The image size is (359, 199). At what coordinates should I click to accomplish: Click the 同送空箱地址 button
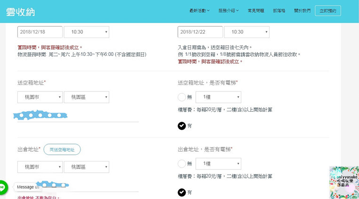(x=62, y=149)
